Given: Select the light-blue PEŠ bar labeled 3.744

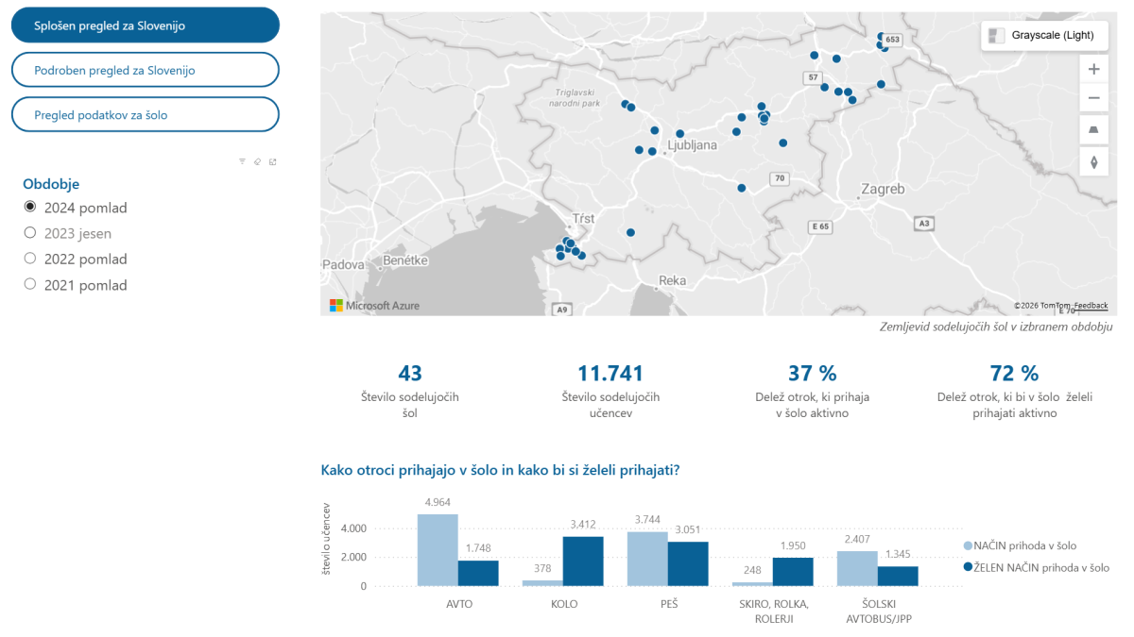Looking at the screenshot, I should coord(647,559).
